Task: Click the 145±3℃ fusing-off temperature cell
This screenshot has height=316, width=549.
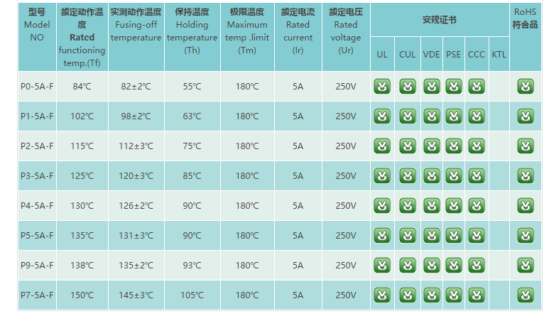Action: tap(136, 295)
